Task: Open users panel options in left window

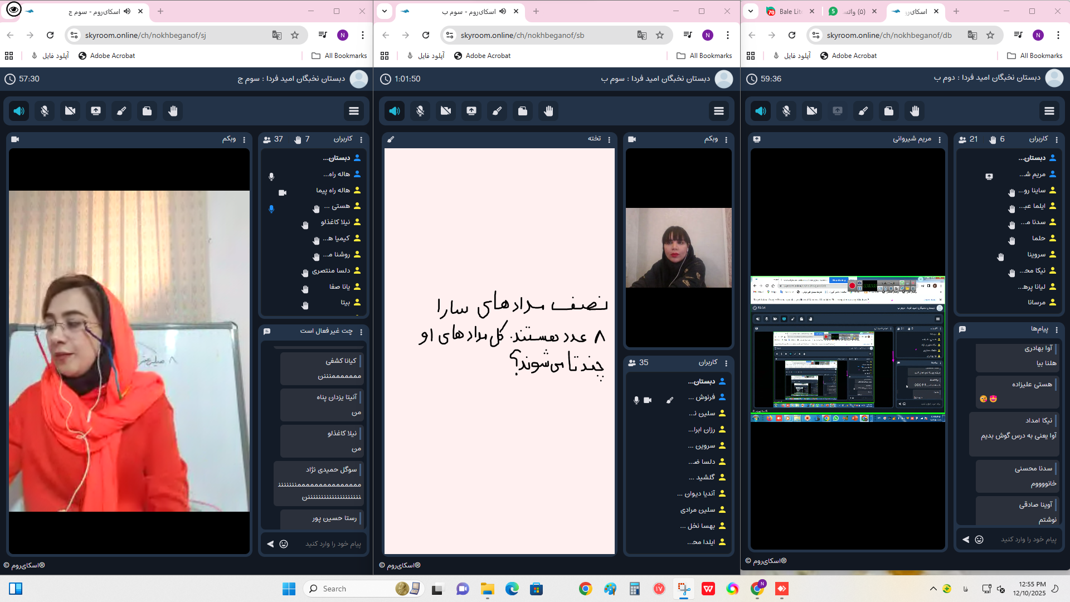Action: click(x=361, y=139)
